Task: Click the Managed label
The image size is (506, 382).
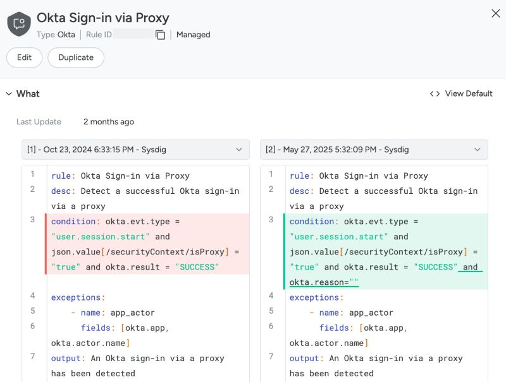Action: point(194,35)
